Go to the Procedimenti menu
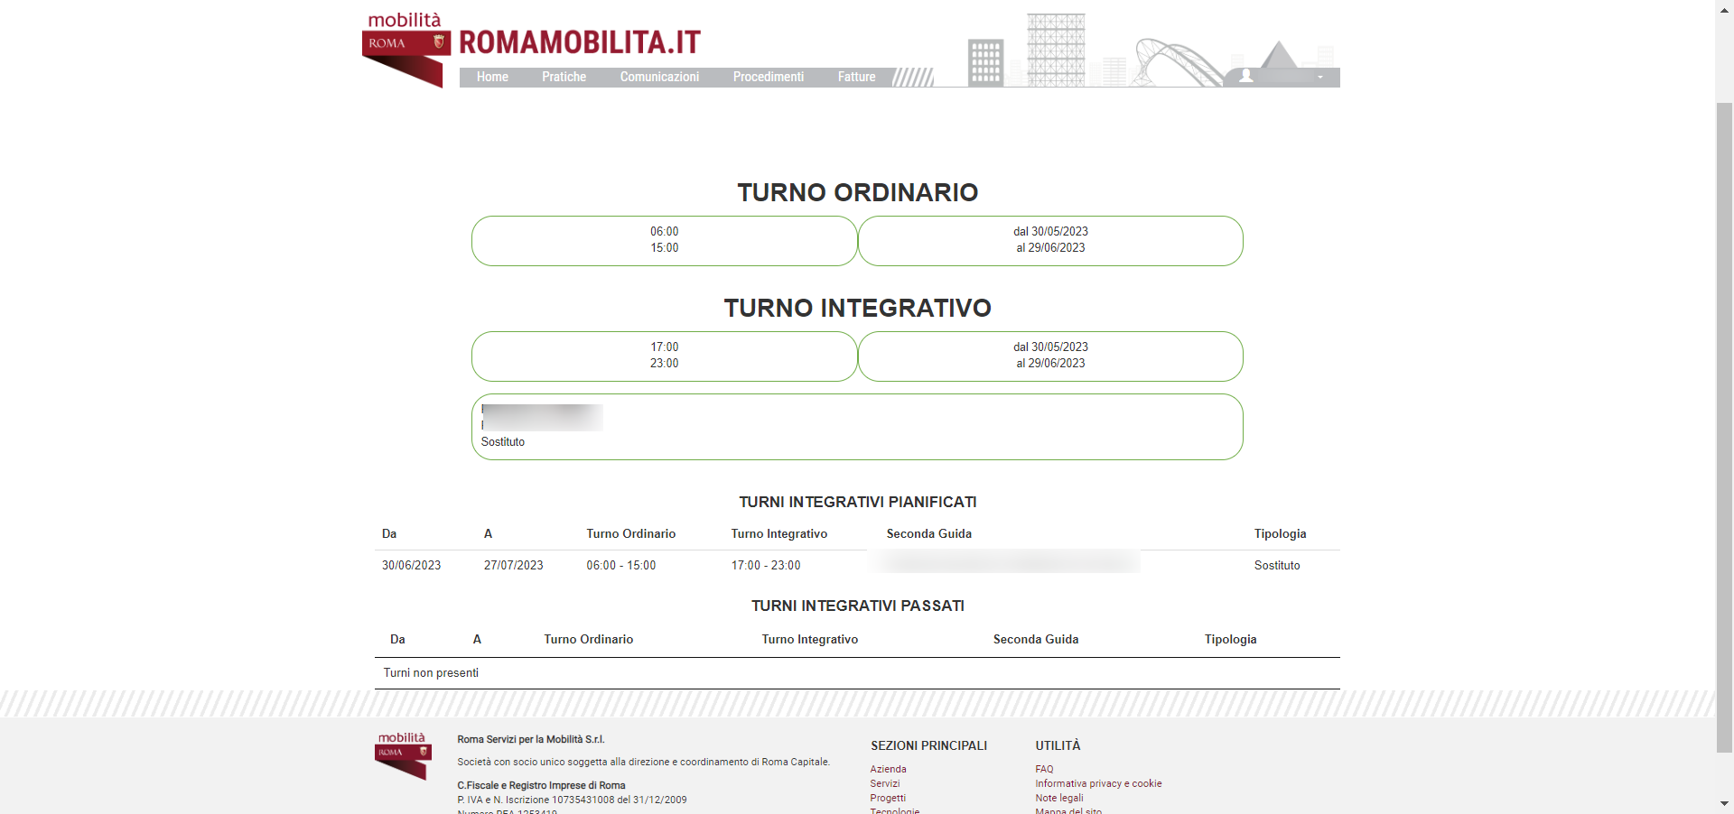Screen dimensions: 1734x814 [x=768, y=78]
